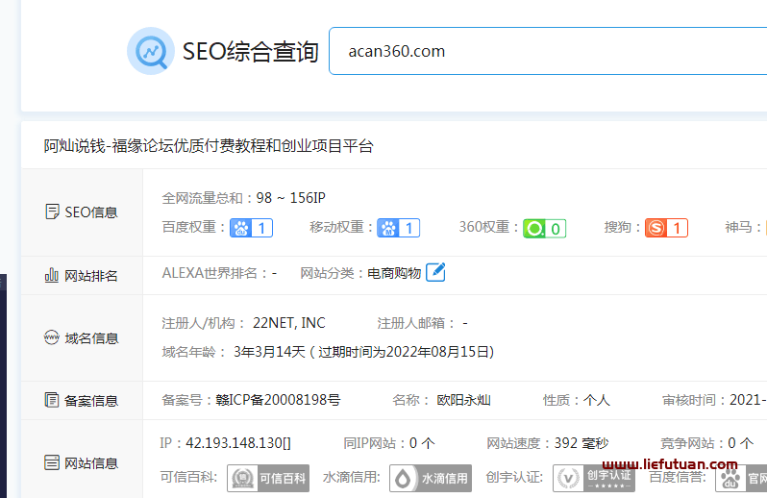Click the 网站排名 bar chart icon

[51, 275]
